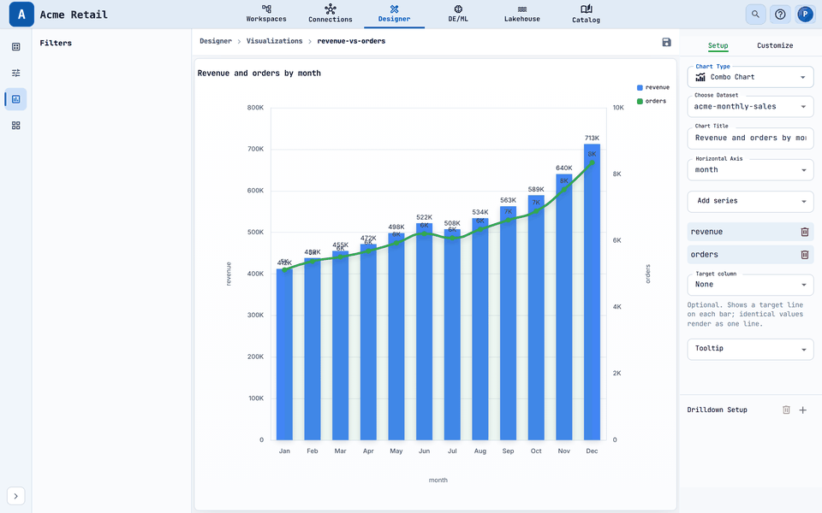Open the DE/ML section
The image size is (822, 513).
tap(458, 14)
